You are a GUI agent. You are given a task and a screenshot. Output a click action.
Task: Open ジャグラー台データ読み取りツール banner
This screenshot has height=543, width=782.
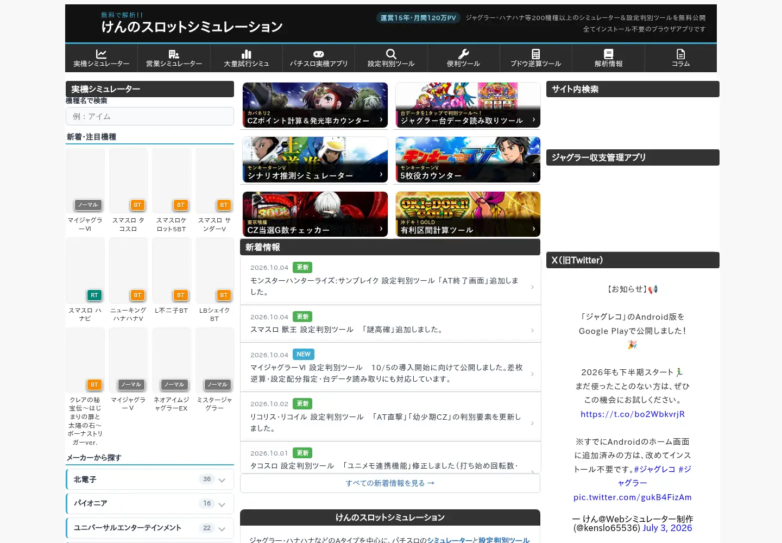[x=468, y=105]
